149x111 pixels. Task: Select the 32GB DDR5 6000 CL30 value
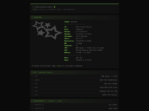pos(108,87)
